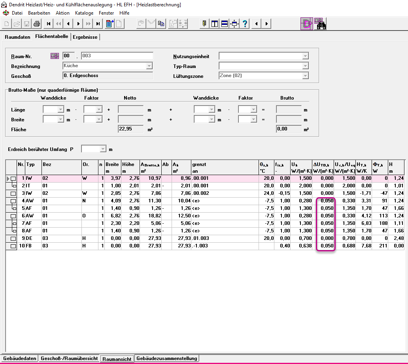The height and width of the screenshot is (364, 408).
Task: Open the Länge left Wanddicke dropdown
Action: [60, 109]
